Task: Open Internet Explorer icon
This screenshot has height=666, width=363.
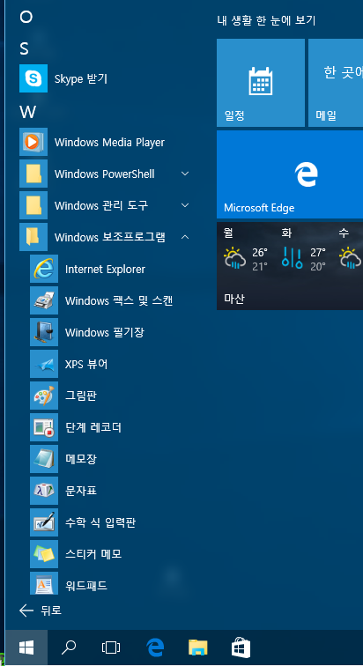Action: coord(44,269)
